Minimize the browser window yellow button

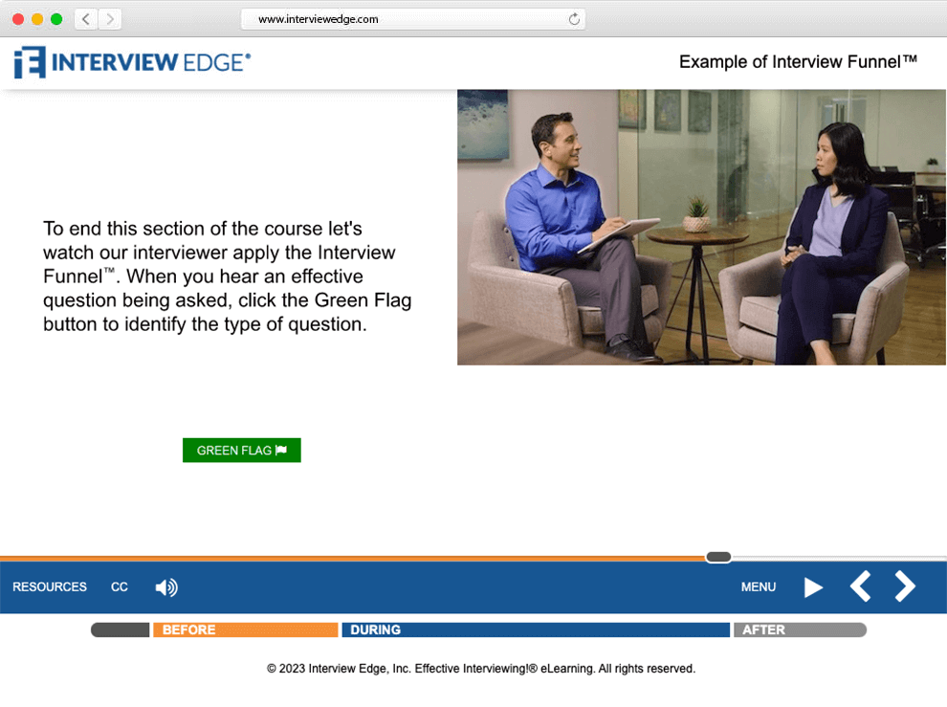tap(37, 19)
